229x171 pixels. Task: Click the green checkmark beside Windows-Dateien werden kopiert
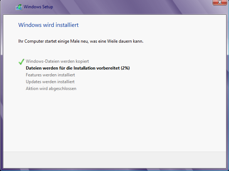pos(21,62)
